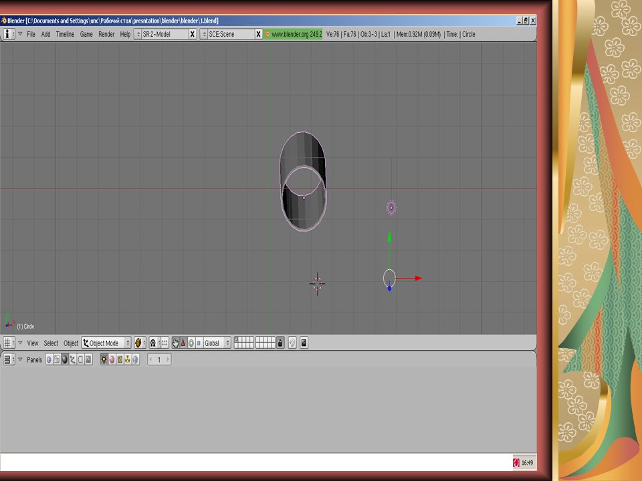Viewport: 642px width, 481px height.
Task: Click the 3D cursor crosshair in viewport
Action: tap(317, 283)
